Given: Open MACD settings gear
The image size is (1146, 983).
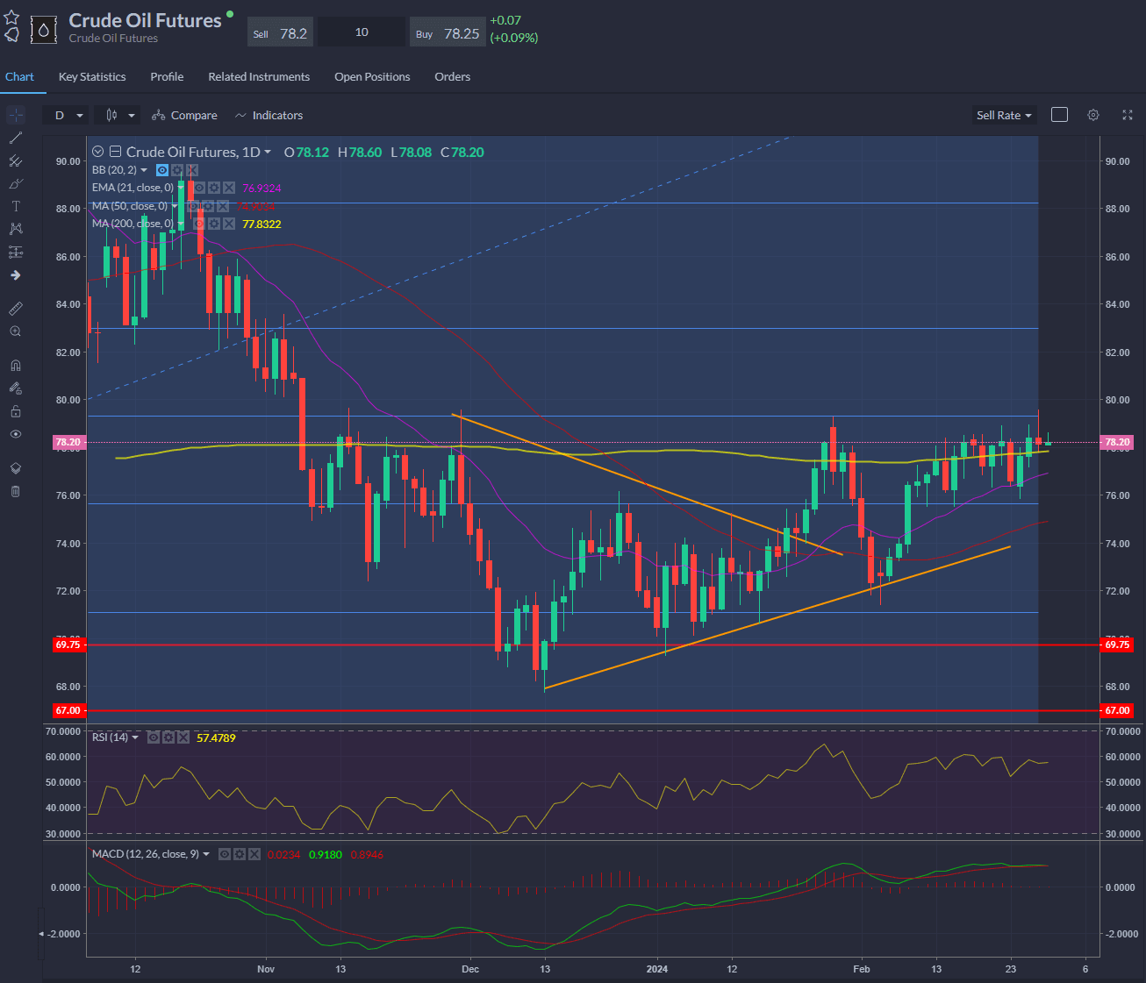Looking at the screenshot, I should [240, 854].
